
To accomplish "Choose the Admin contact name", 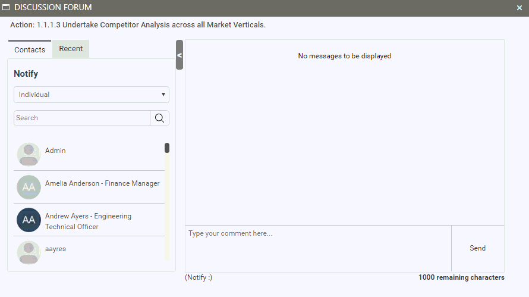I will (55, 151).
